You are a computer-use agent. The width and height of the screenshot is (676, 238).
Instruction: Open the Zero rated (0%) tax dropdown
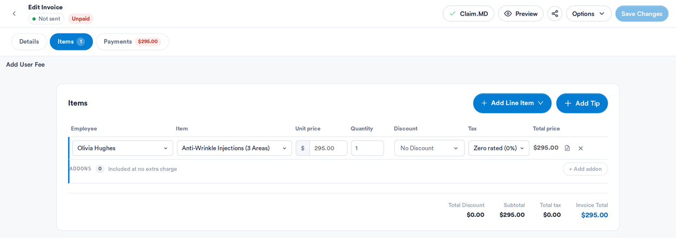[x=499, y=148]
